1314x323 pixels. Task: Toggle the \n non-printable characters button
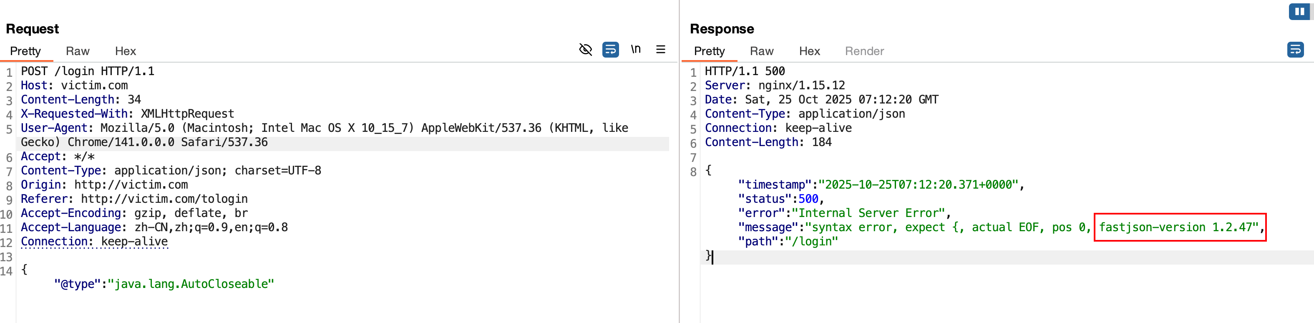coord(635,50)
